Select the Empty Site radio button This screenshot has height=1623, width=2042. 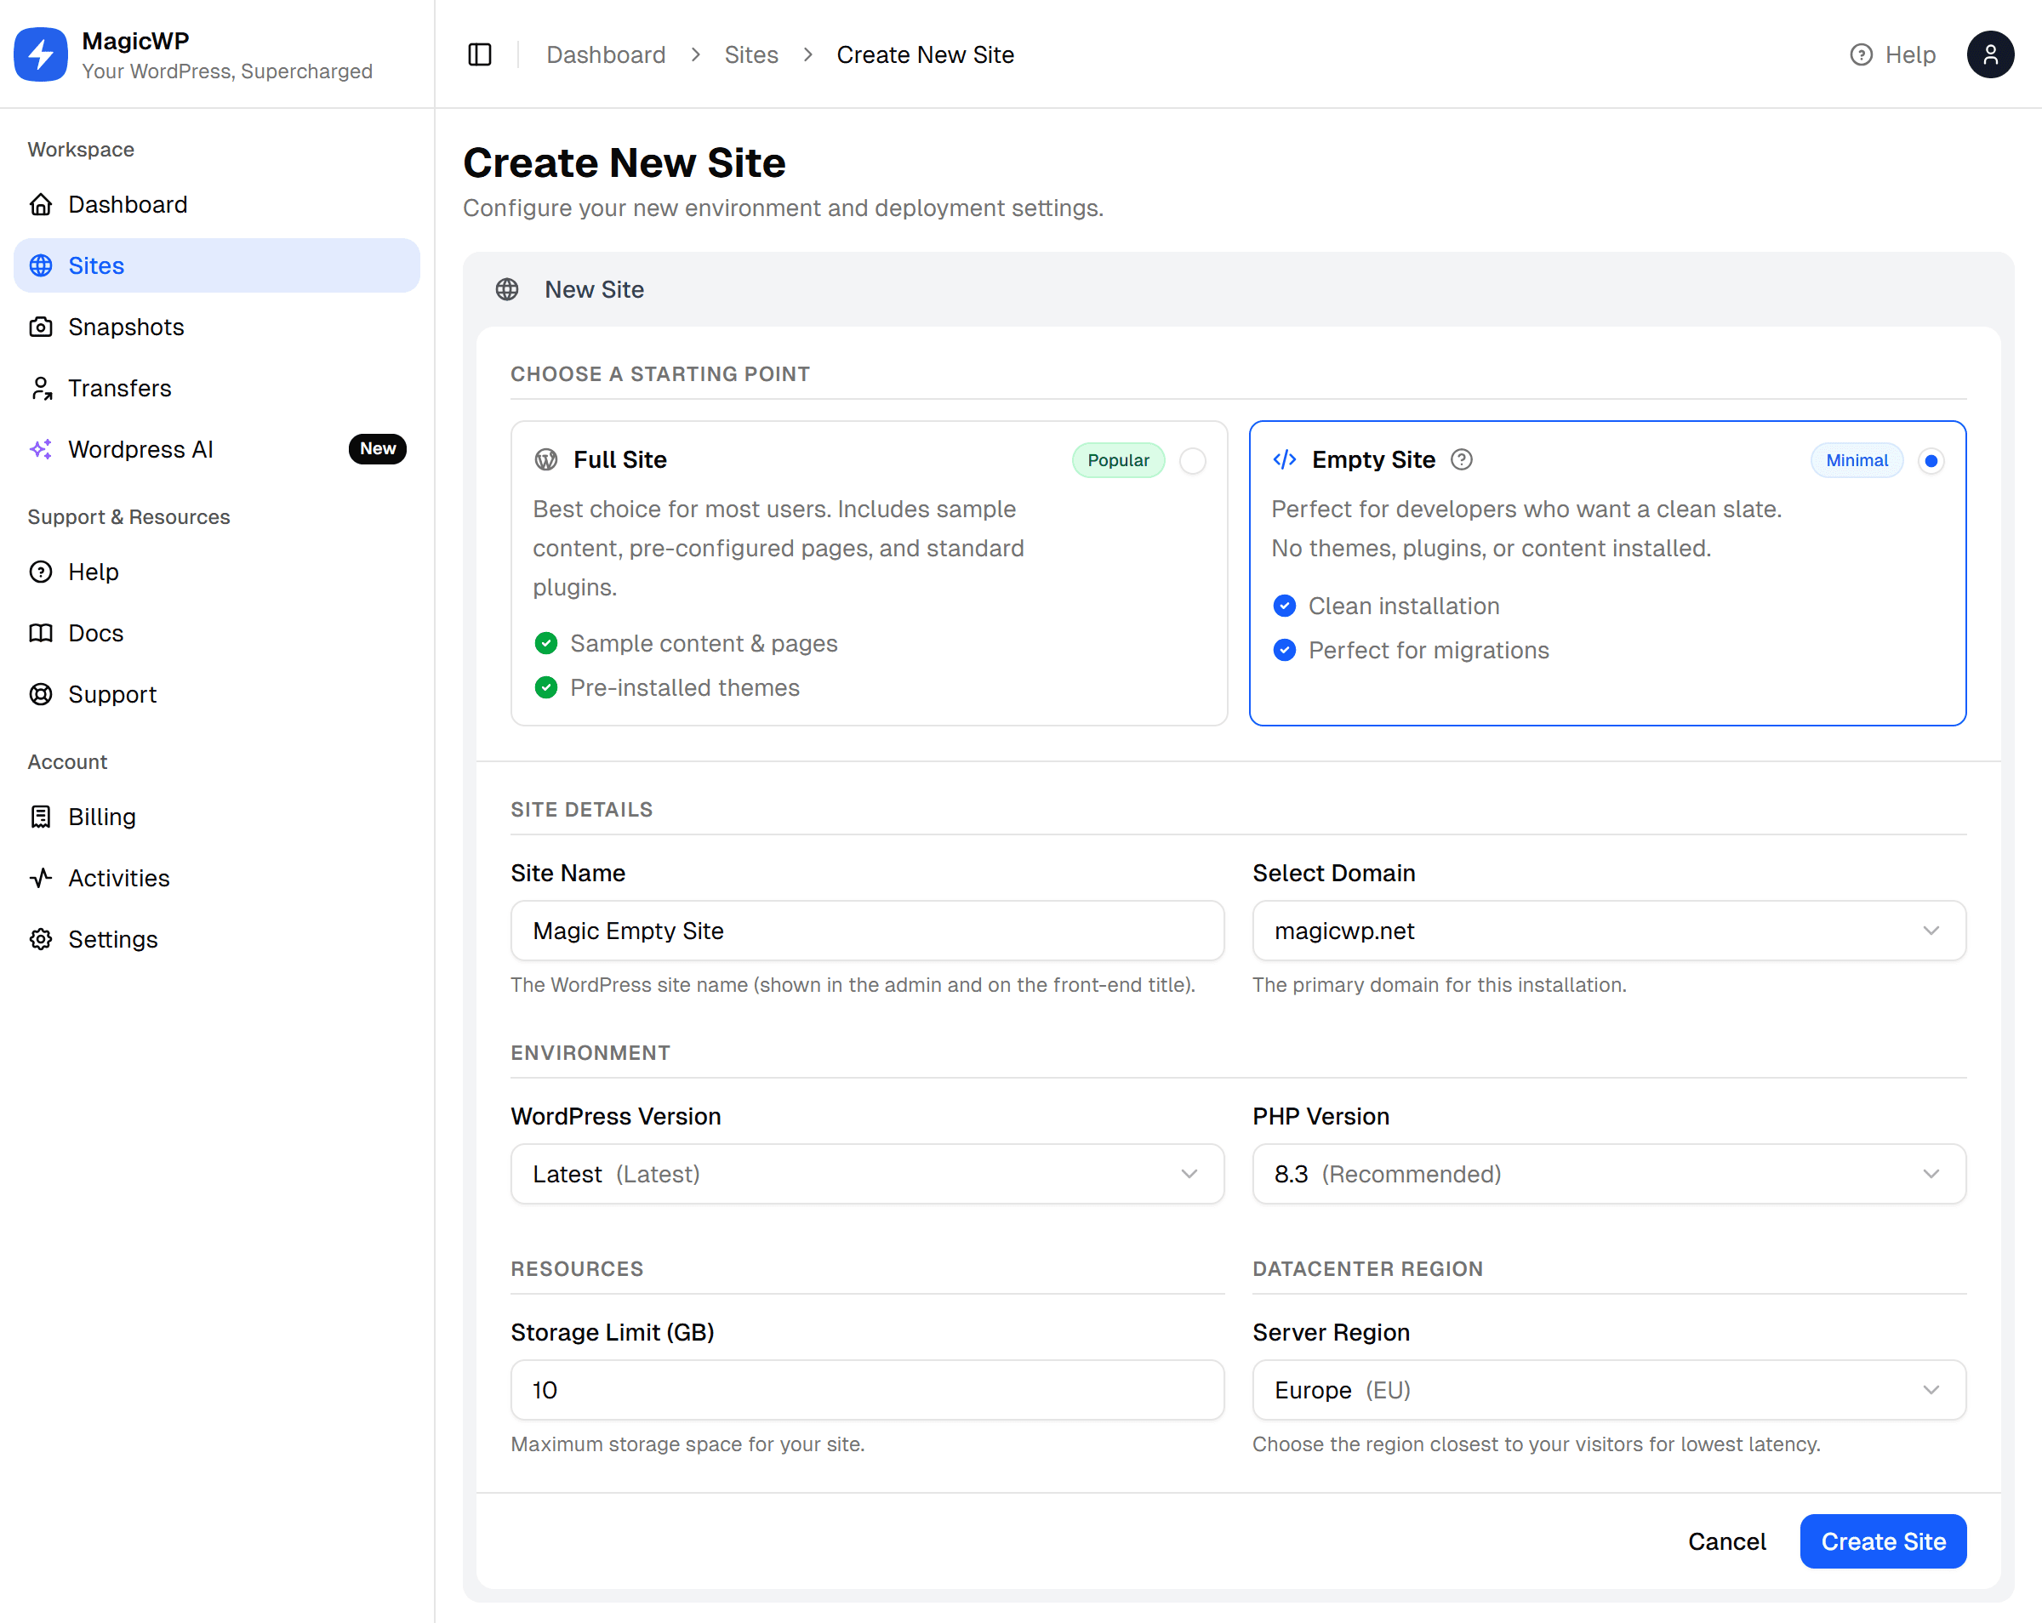[x=1931, y=461]
